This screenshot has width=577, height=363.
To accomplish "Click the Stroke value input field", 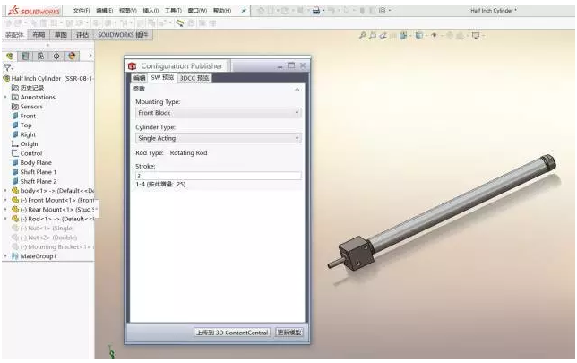I will tap(219, 176).
